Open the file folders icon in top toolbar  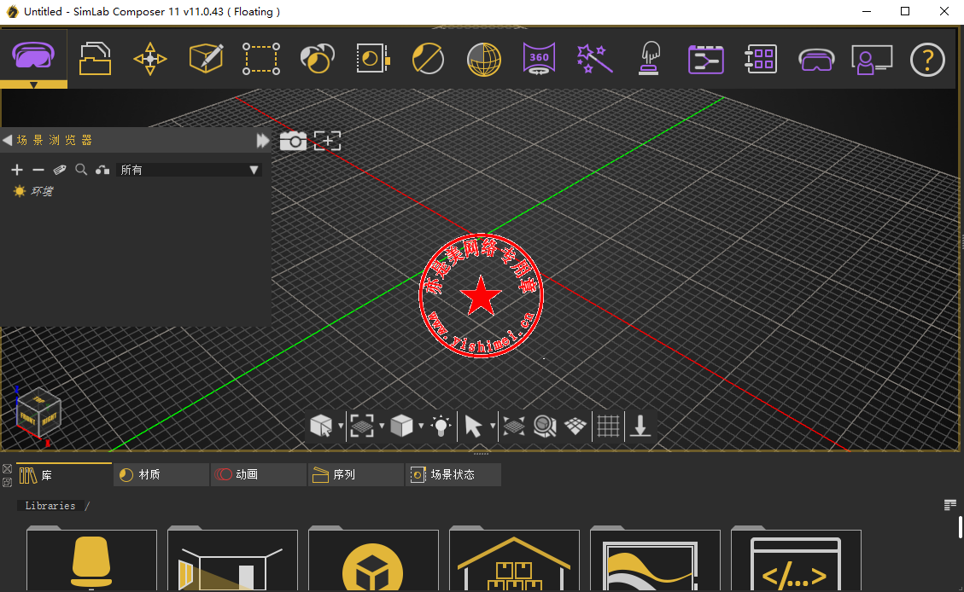pos(96,59)
